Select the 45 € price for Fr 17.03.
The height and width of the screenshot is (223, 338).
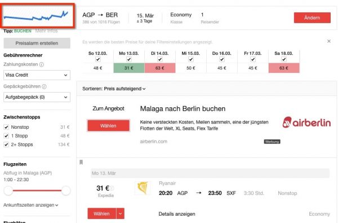253,68
